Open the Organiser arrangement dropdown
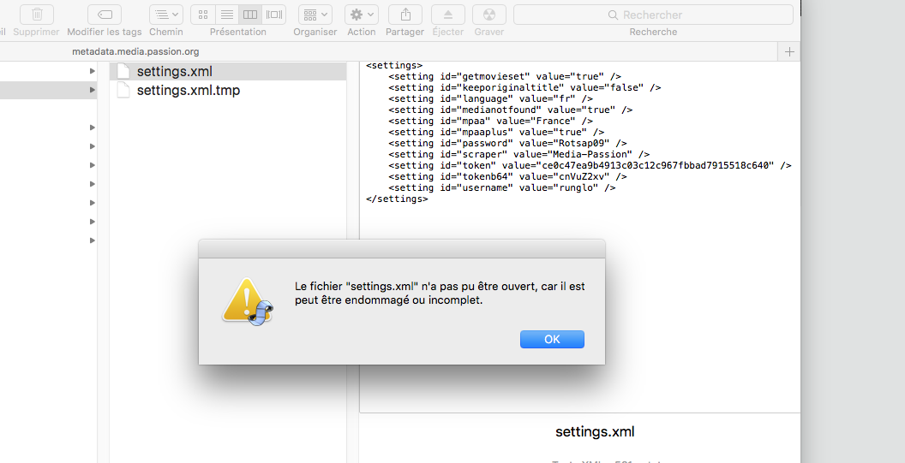This screenshot has width=905, height=463. click(315, 15)
